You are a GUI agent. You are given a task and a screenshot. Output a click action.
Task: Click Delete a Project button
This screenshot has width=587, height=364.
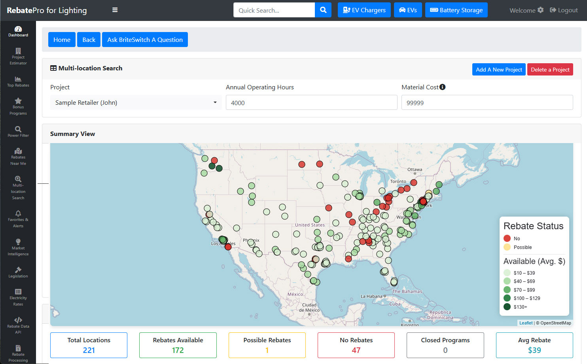tap(550, 70)
